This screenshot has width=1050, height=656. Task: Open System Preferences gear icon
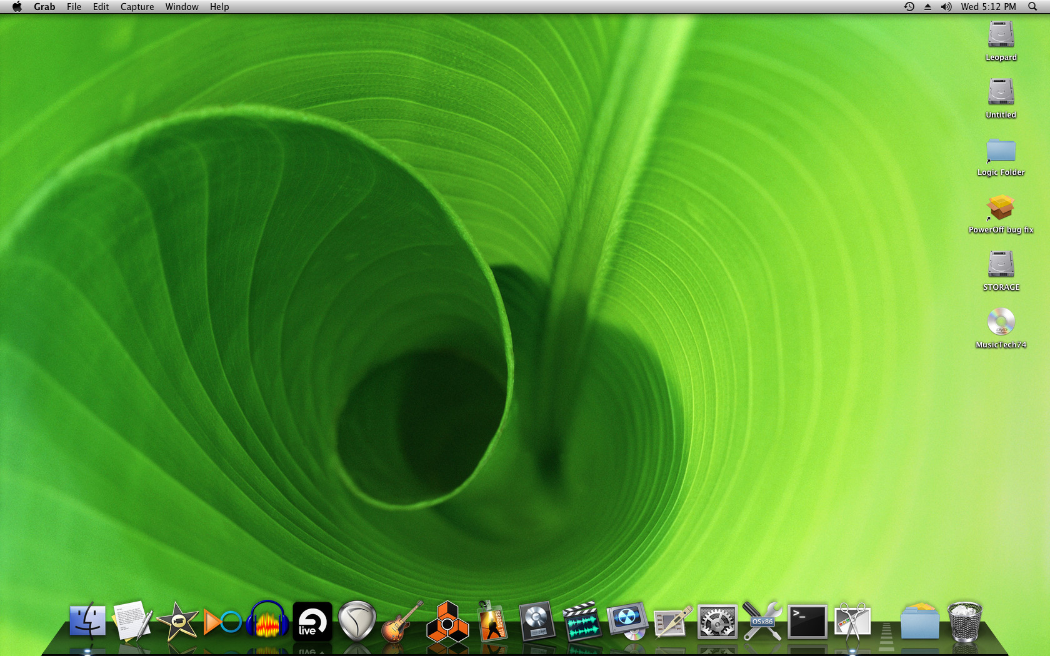[x=717, y=622]
